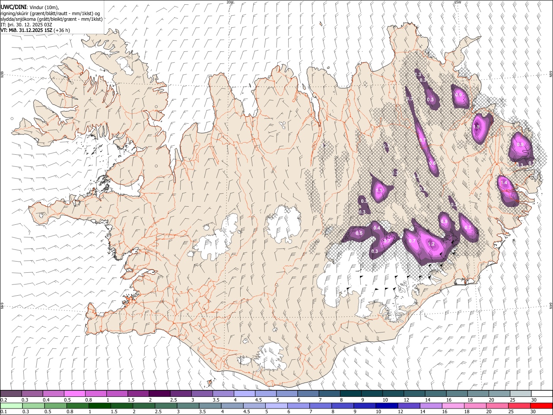The image size is (553, 415).
Task: Click the dark teal swatch labeled 8 in top row
Action: 350,394
